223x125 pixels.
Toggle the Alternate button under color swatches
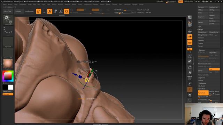tap(8, 94)
